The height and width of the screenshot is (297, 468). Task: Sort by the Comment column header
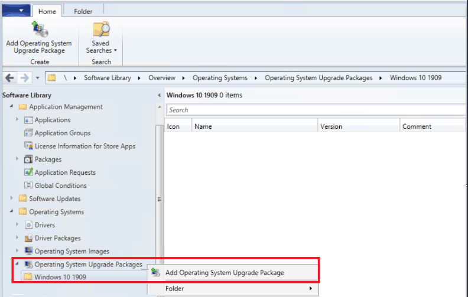pyautogui.click(x=433, y=126)
